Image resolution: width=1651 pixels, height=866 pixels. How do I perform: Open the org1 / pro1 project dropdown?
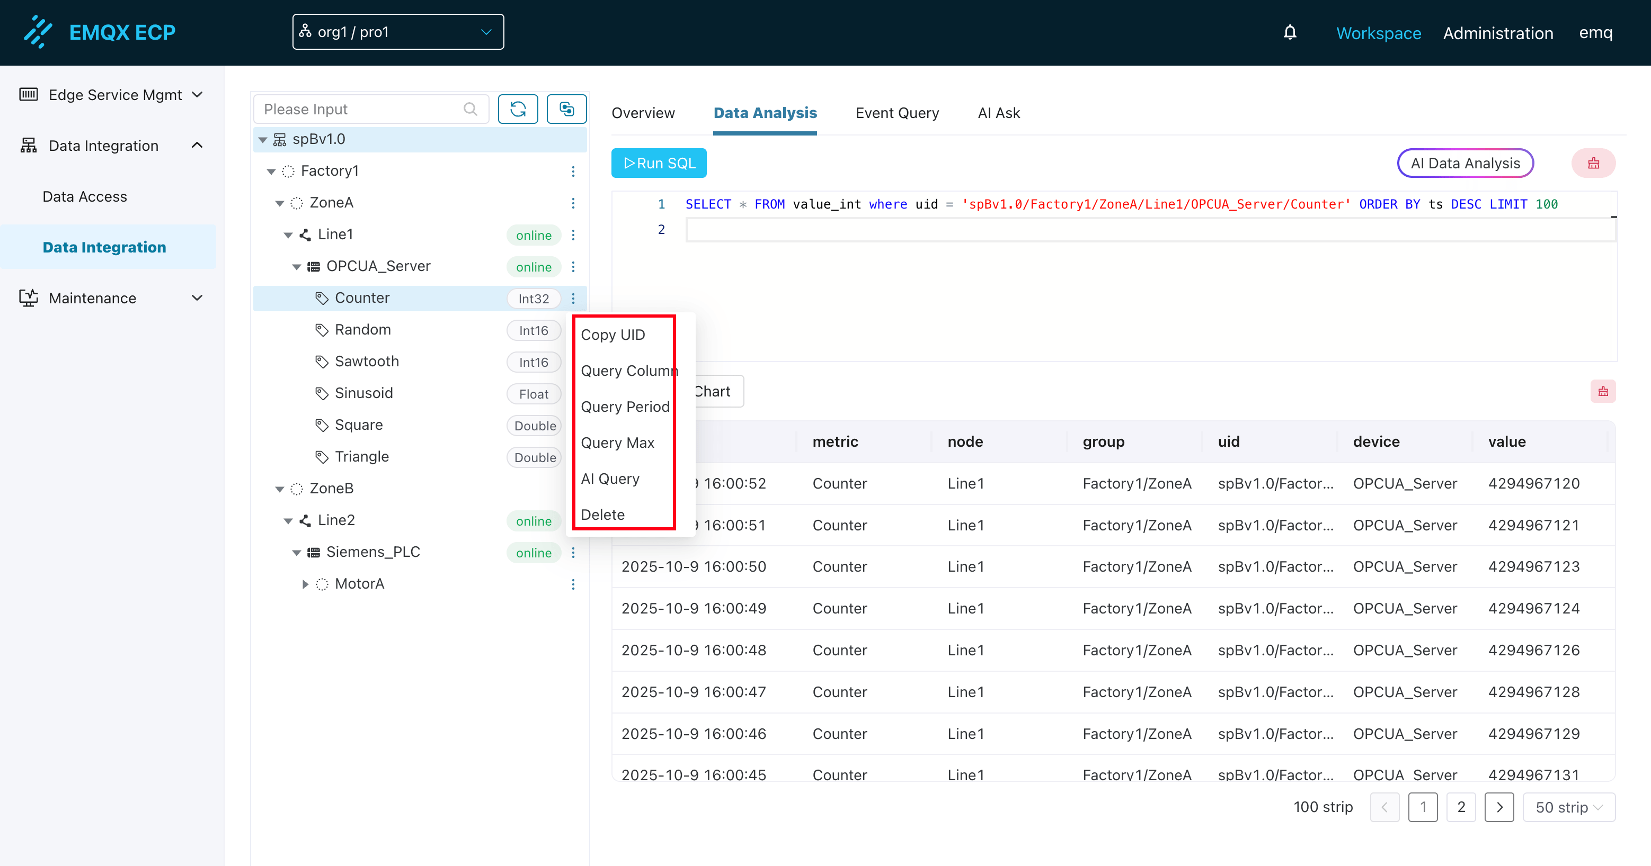click(397, 32)
